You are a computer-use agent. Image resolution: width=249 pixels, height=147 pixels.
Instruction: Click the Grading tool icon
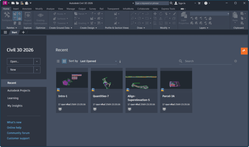pyautogui.click(x=76, y=23)
